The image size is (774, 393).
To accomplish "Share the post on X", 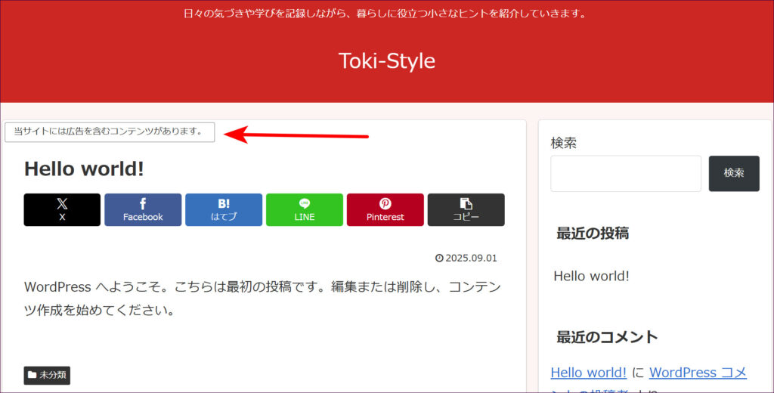I will point(62,209).
